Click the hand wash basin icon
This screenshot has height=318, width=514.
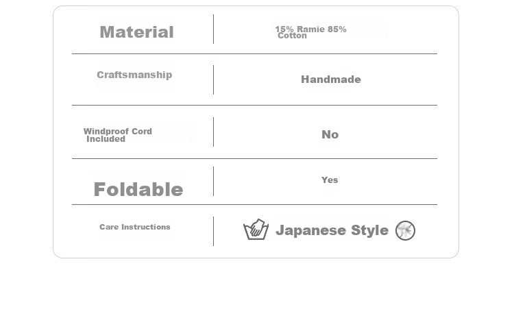point(256,230)
